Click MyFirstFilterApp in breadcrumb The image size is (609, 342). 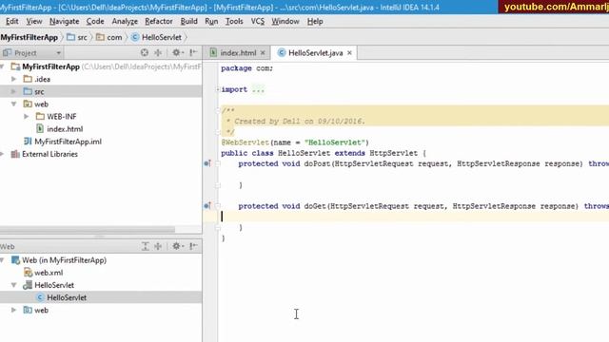click(29, 37)
